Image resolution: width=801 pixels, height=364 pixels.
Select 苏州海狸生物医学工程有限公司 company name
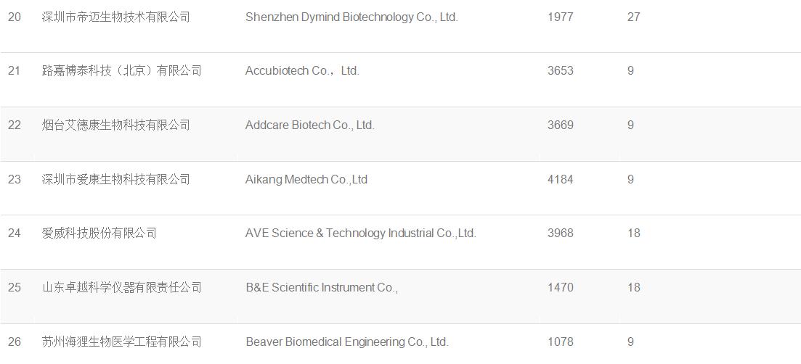(121, 342)
